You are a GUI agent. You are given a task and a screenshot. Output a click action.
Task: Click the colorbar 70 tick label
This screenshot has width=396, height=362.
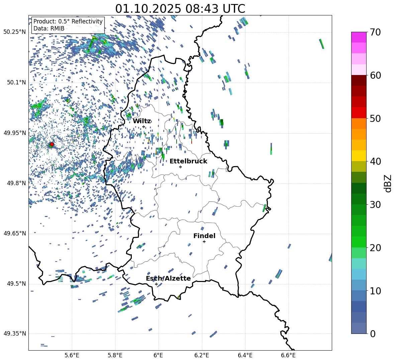pyautogui.click(x=375, y=32)
